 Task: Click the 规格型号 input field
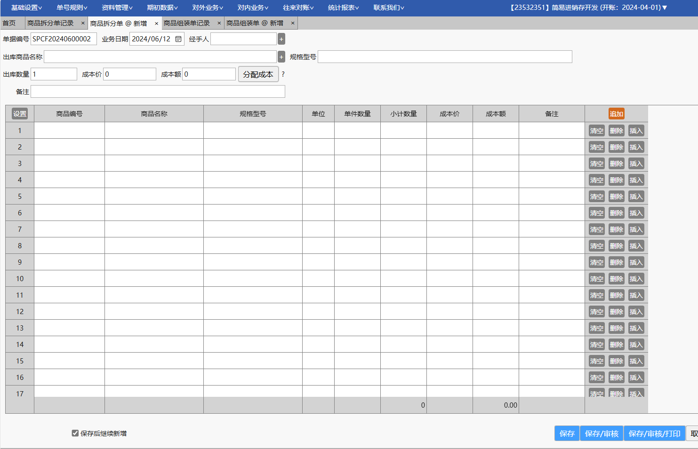click(x=445, y=57)
